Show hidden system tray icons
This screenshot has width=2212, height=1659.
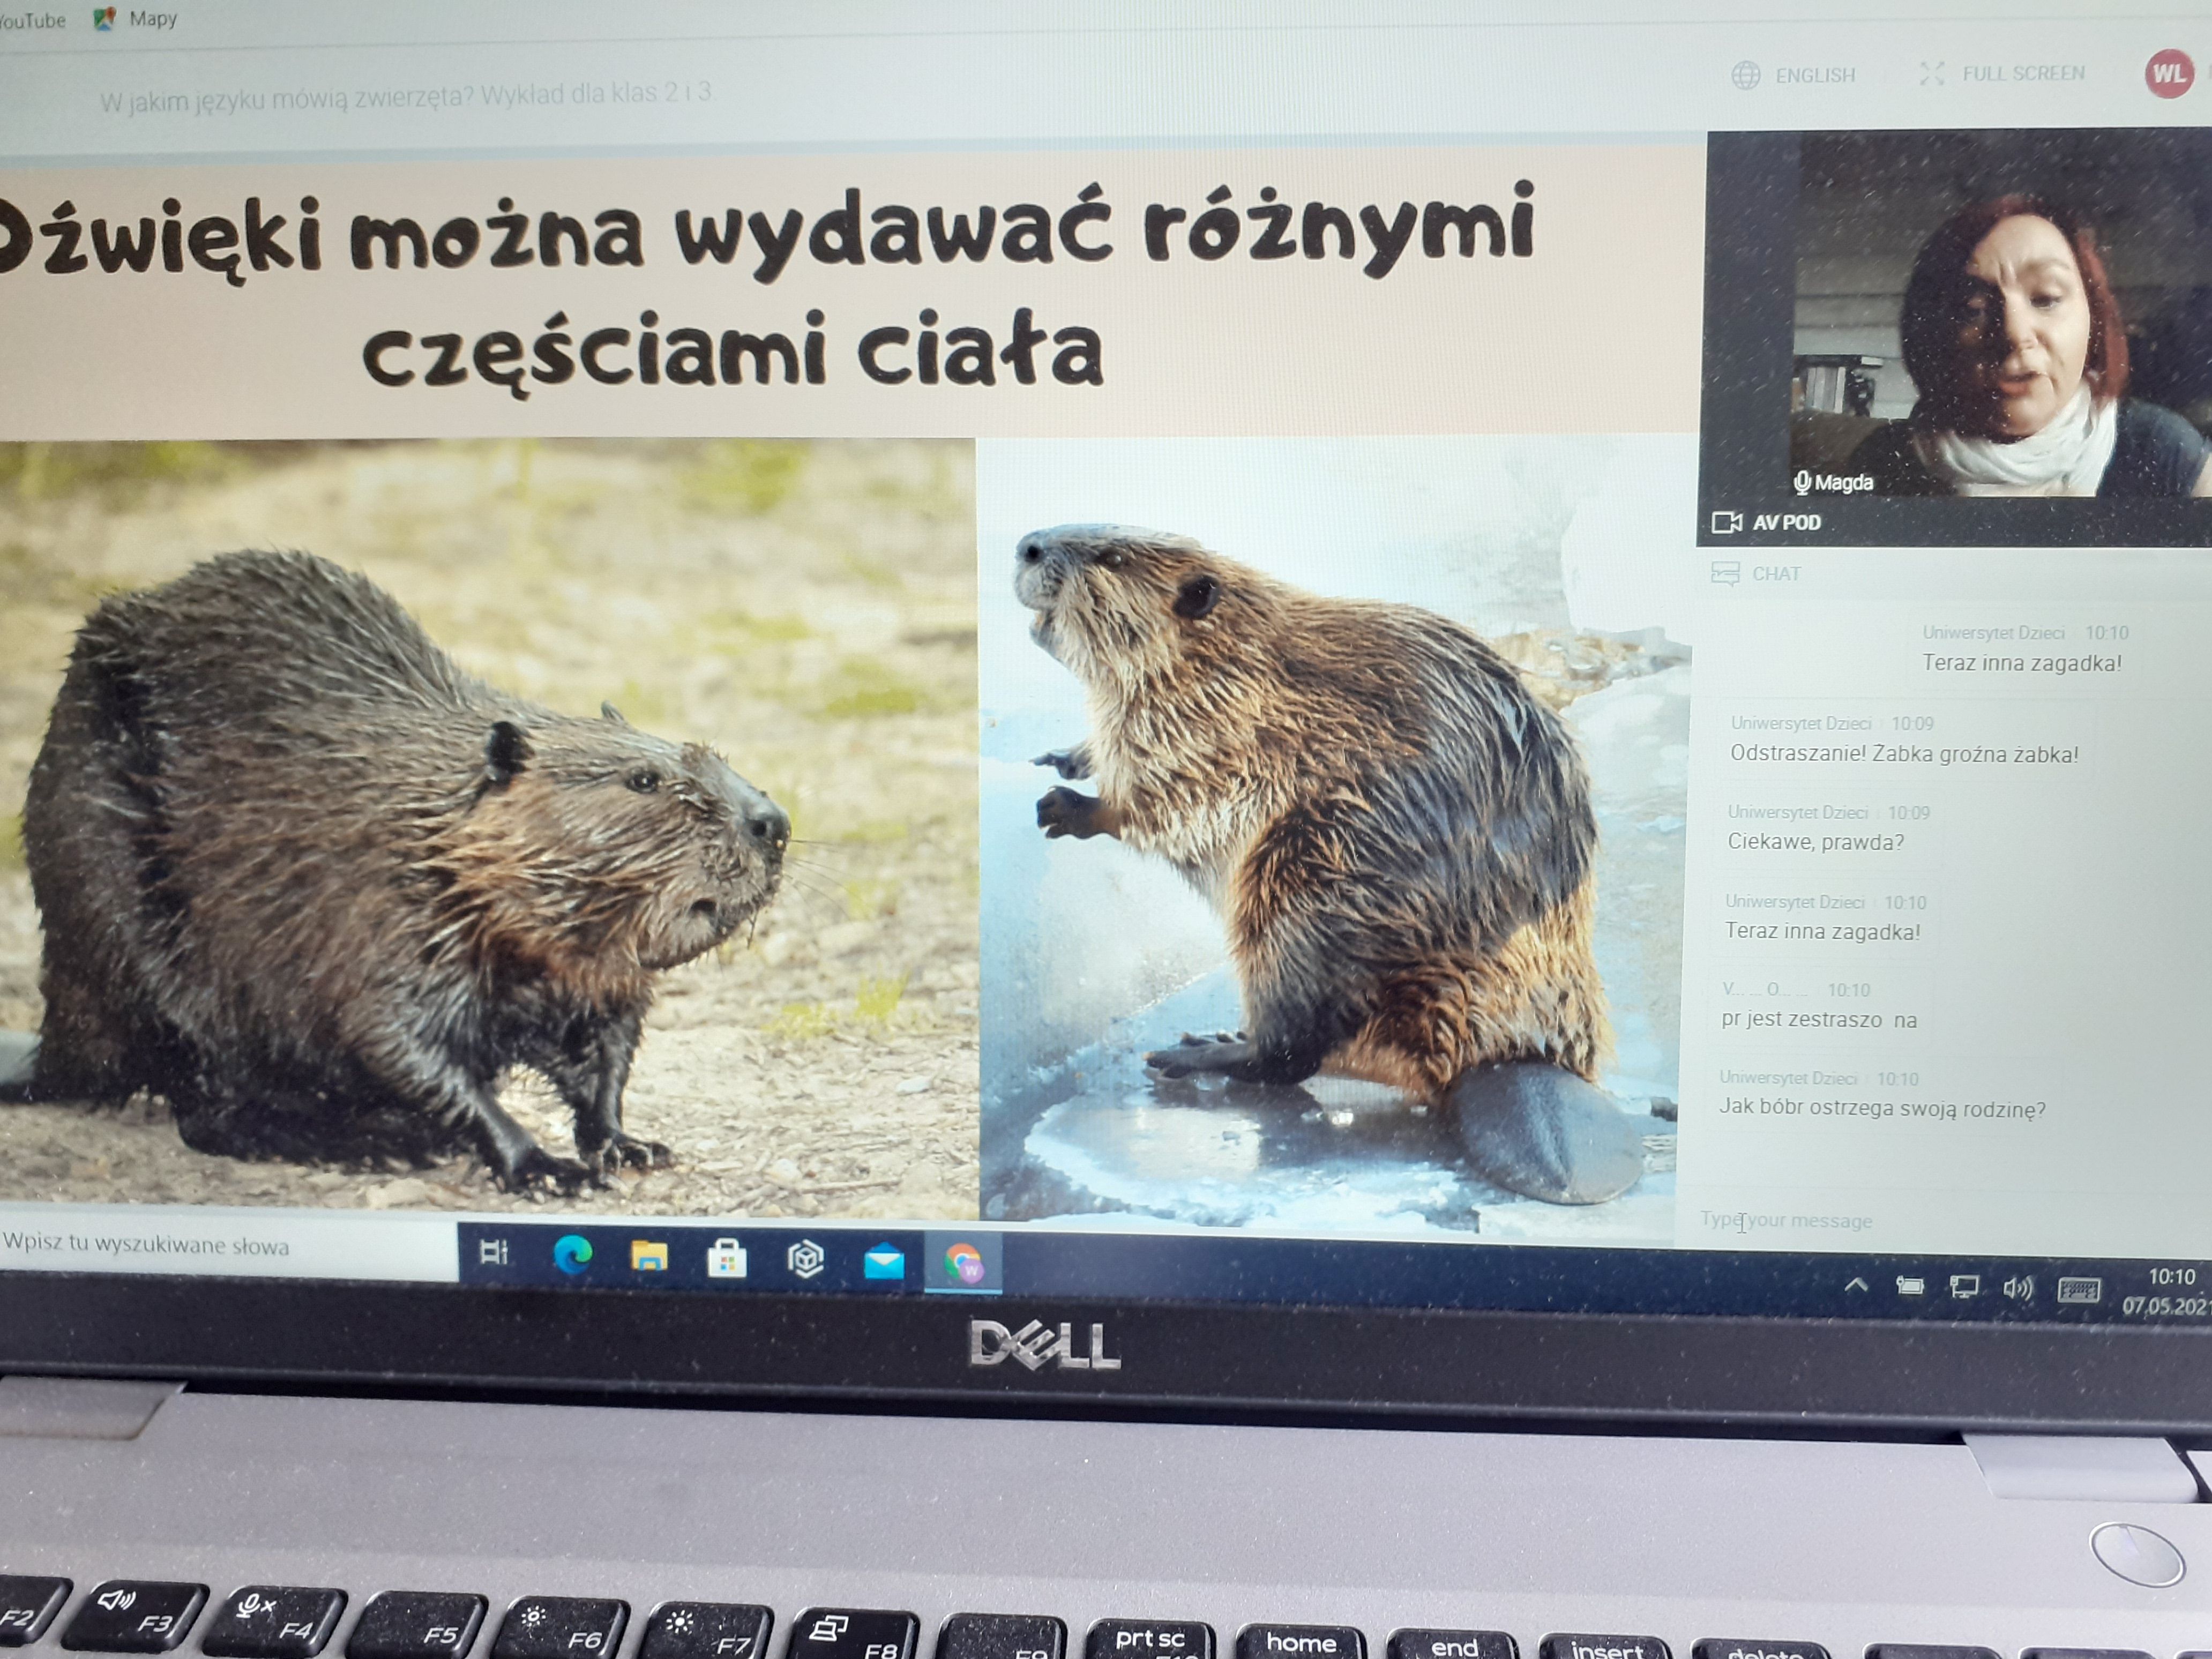pyautogui.click(x=1856, y=1285)
